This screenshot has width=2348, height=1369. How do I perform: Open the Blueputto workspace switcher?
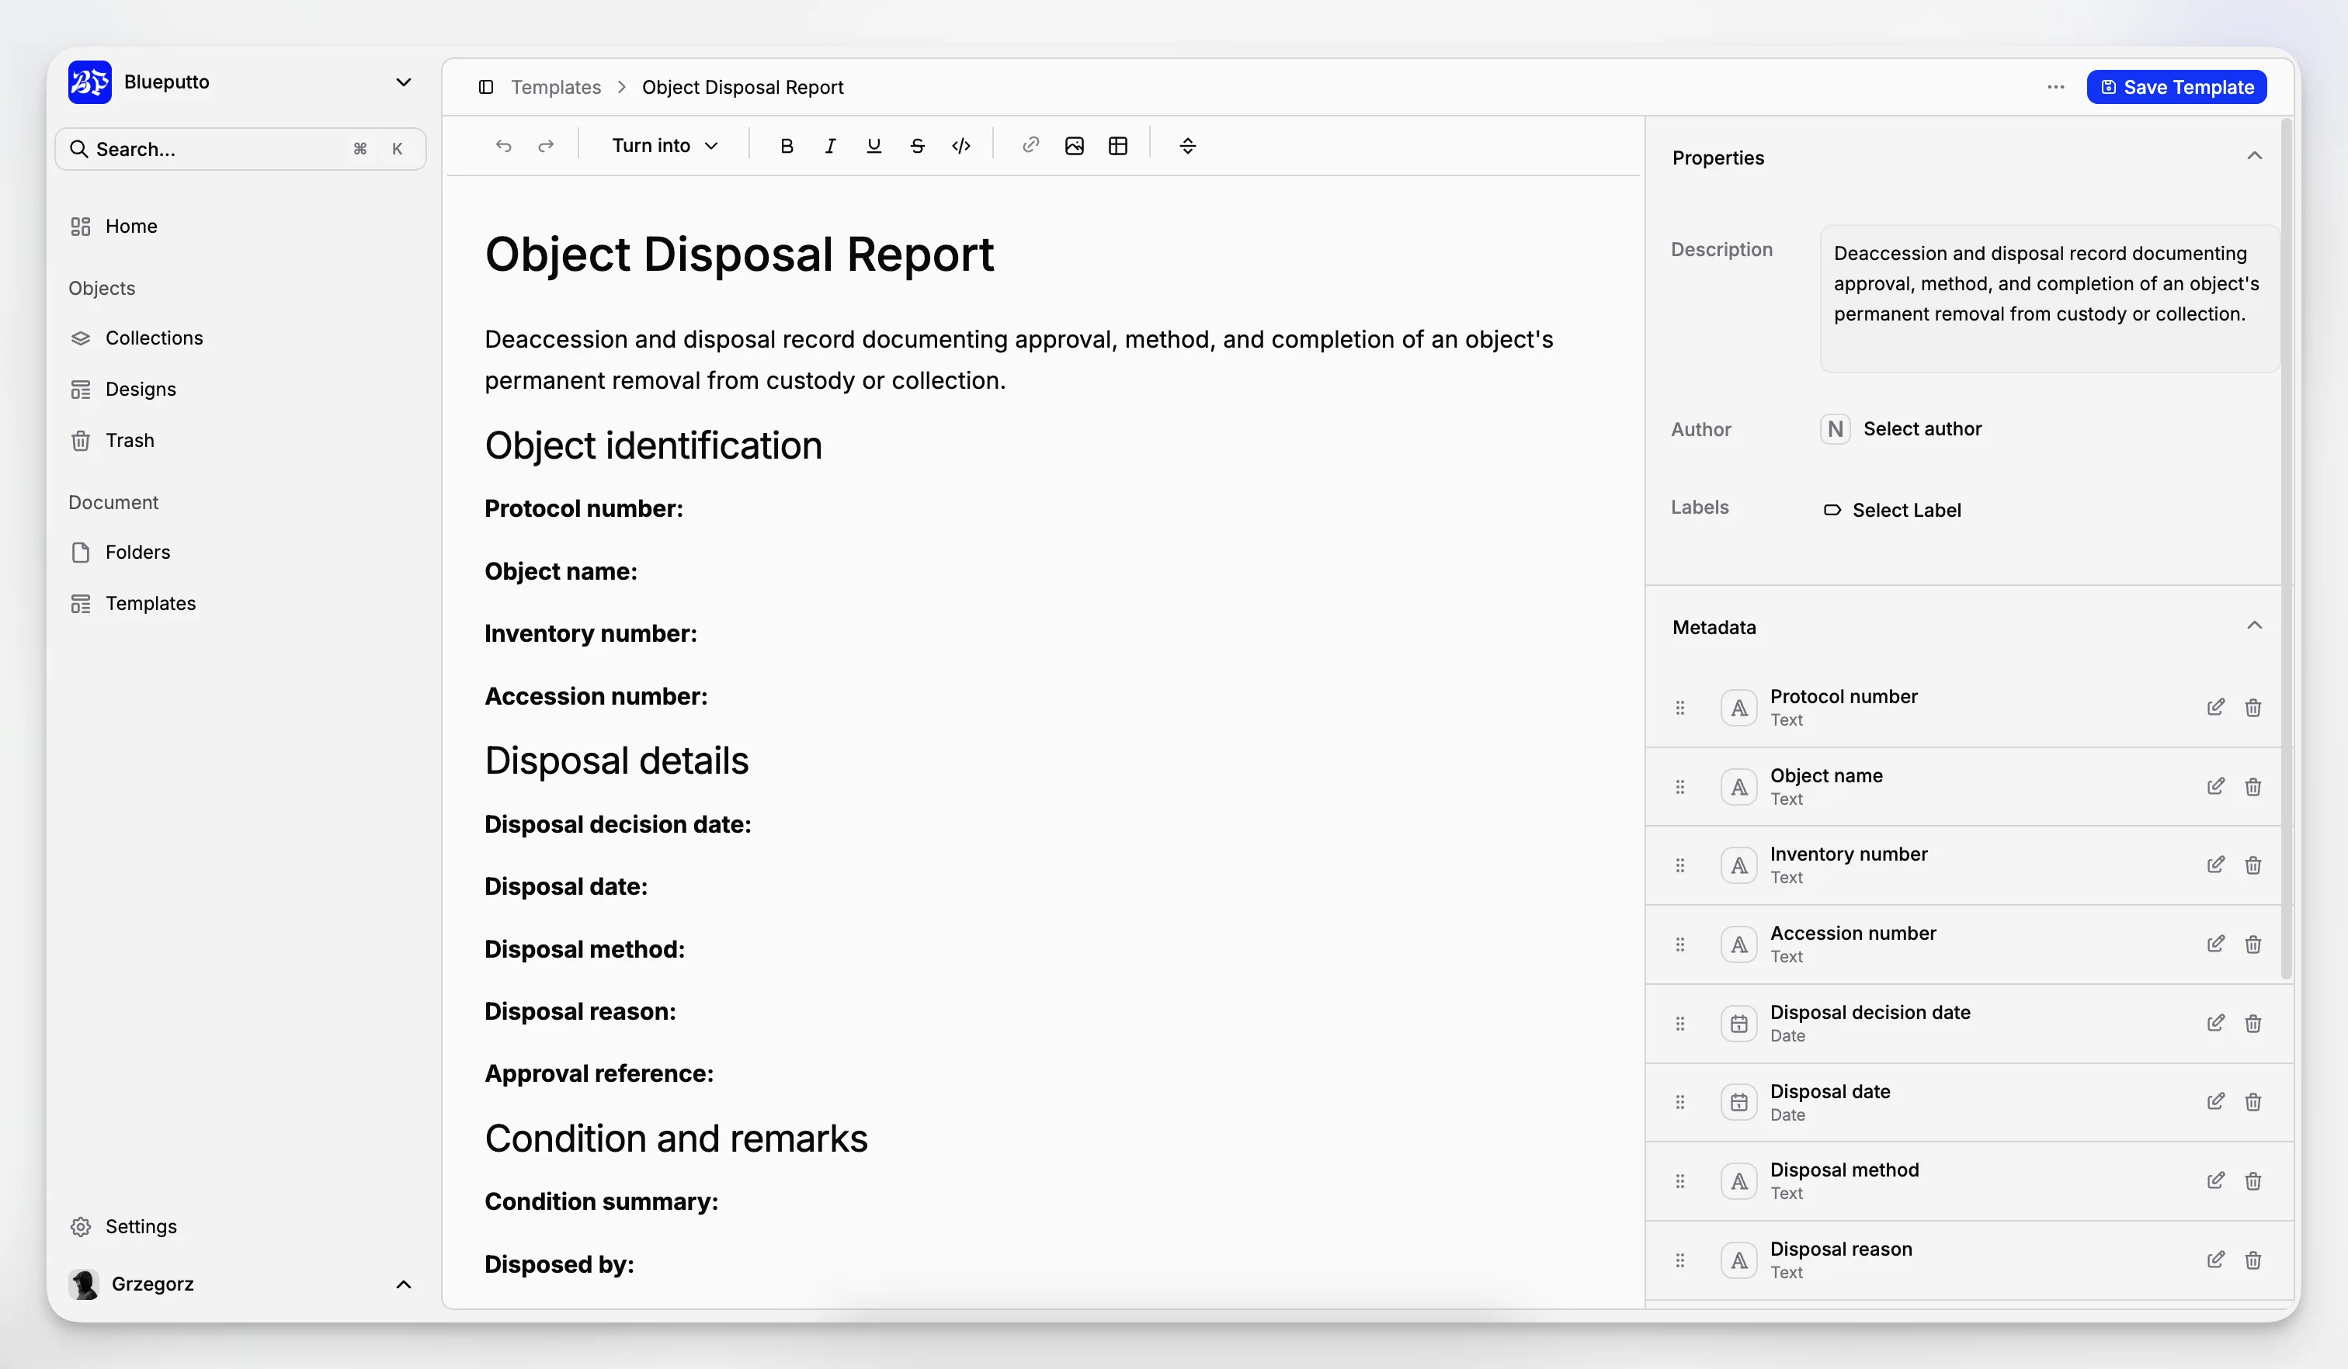click(241, 82)
